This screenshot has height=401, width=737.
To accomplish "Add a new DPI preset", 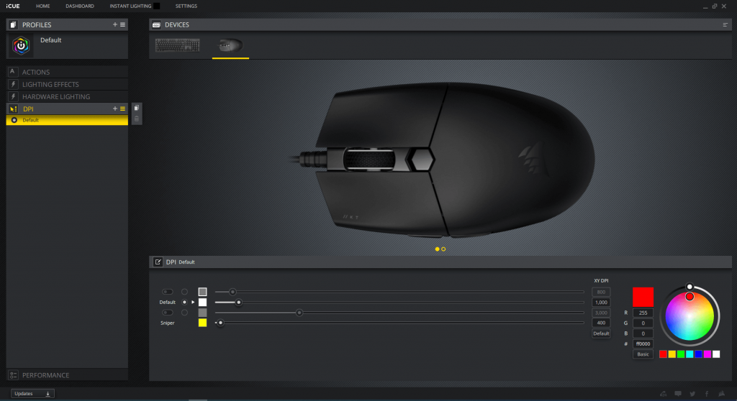I will (x=114, y=109).
